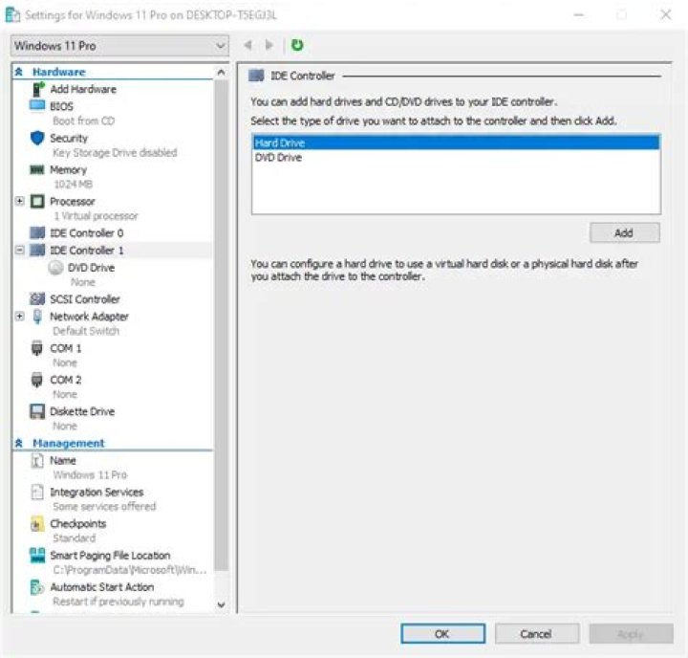Select the Memory chip icon

pos(37,169)
